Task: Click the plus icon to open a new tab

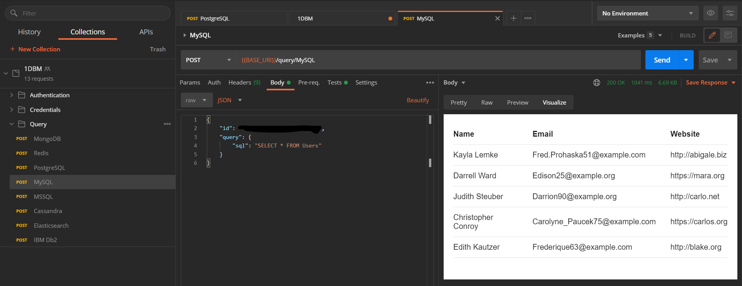Action: tap(513, 18)
